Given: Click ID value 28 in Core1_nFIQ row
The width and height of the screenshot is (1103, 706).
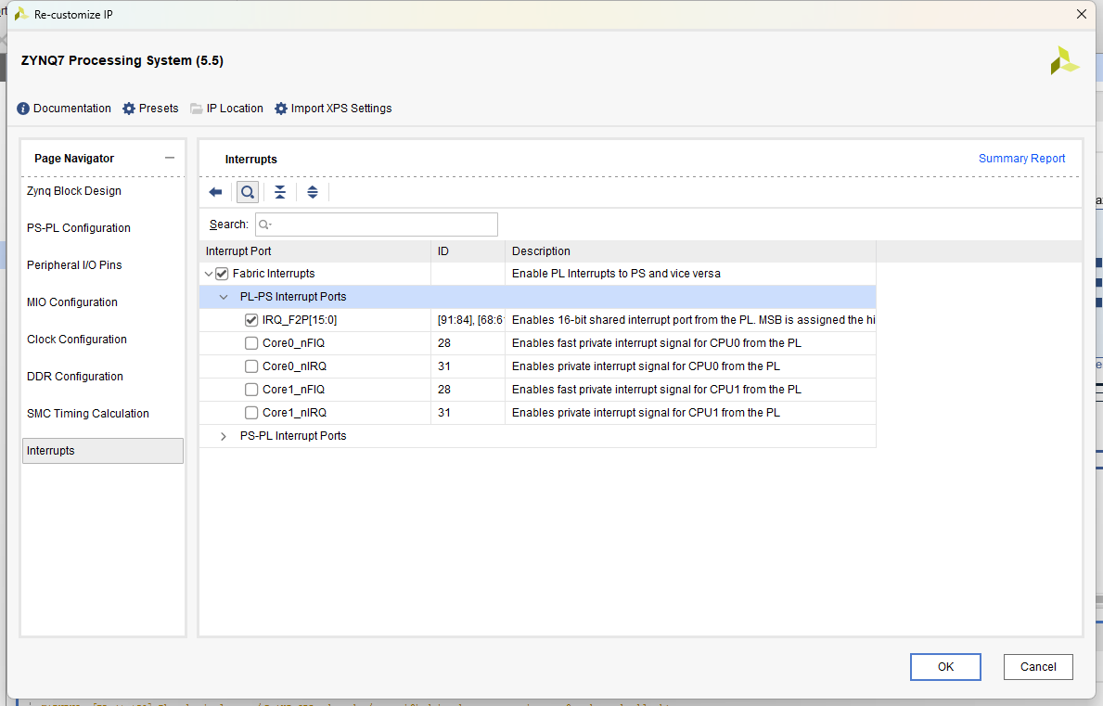Looking at the screenshot, I should [443, 390].
